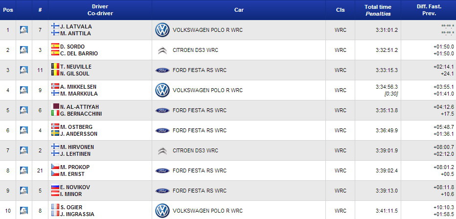Select co-driver name N. GILSOUL
The width and height of the screenshot is (456, 219).
click(75, 73)
